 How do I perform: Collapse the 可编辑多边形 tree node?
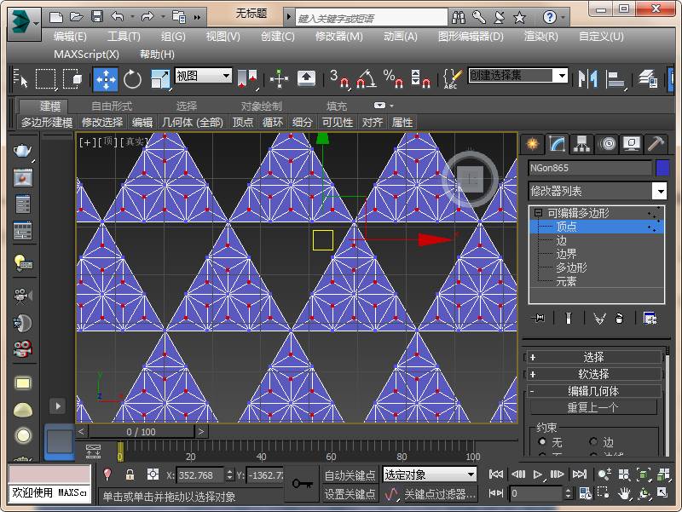pyautogui.click(x=538, y=212)
